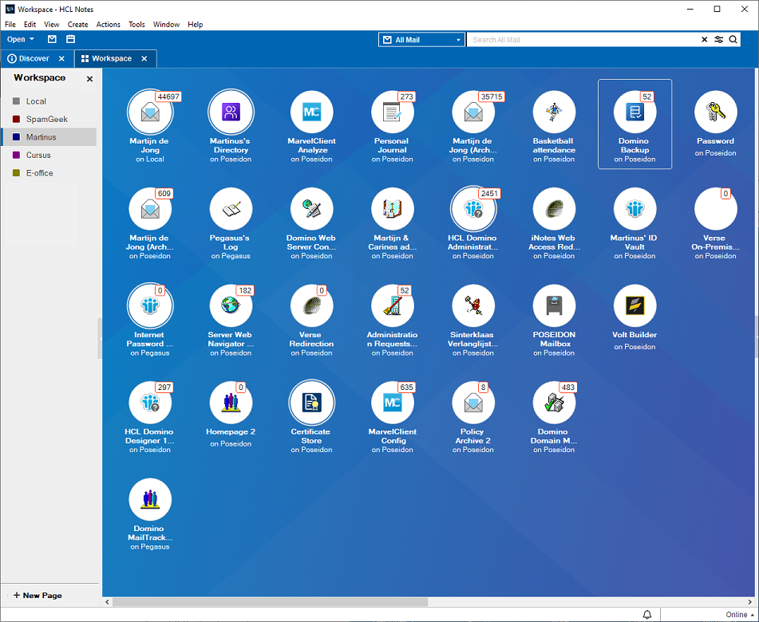Open MarvelClient Analyze database
The image size is (759, 622).
click(312, 112)
